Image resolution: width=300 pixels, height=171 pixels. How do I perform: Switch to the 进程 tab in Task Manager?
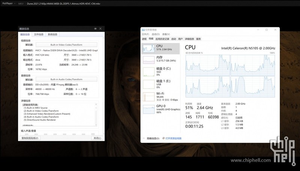144,39
